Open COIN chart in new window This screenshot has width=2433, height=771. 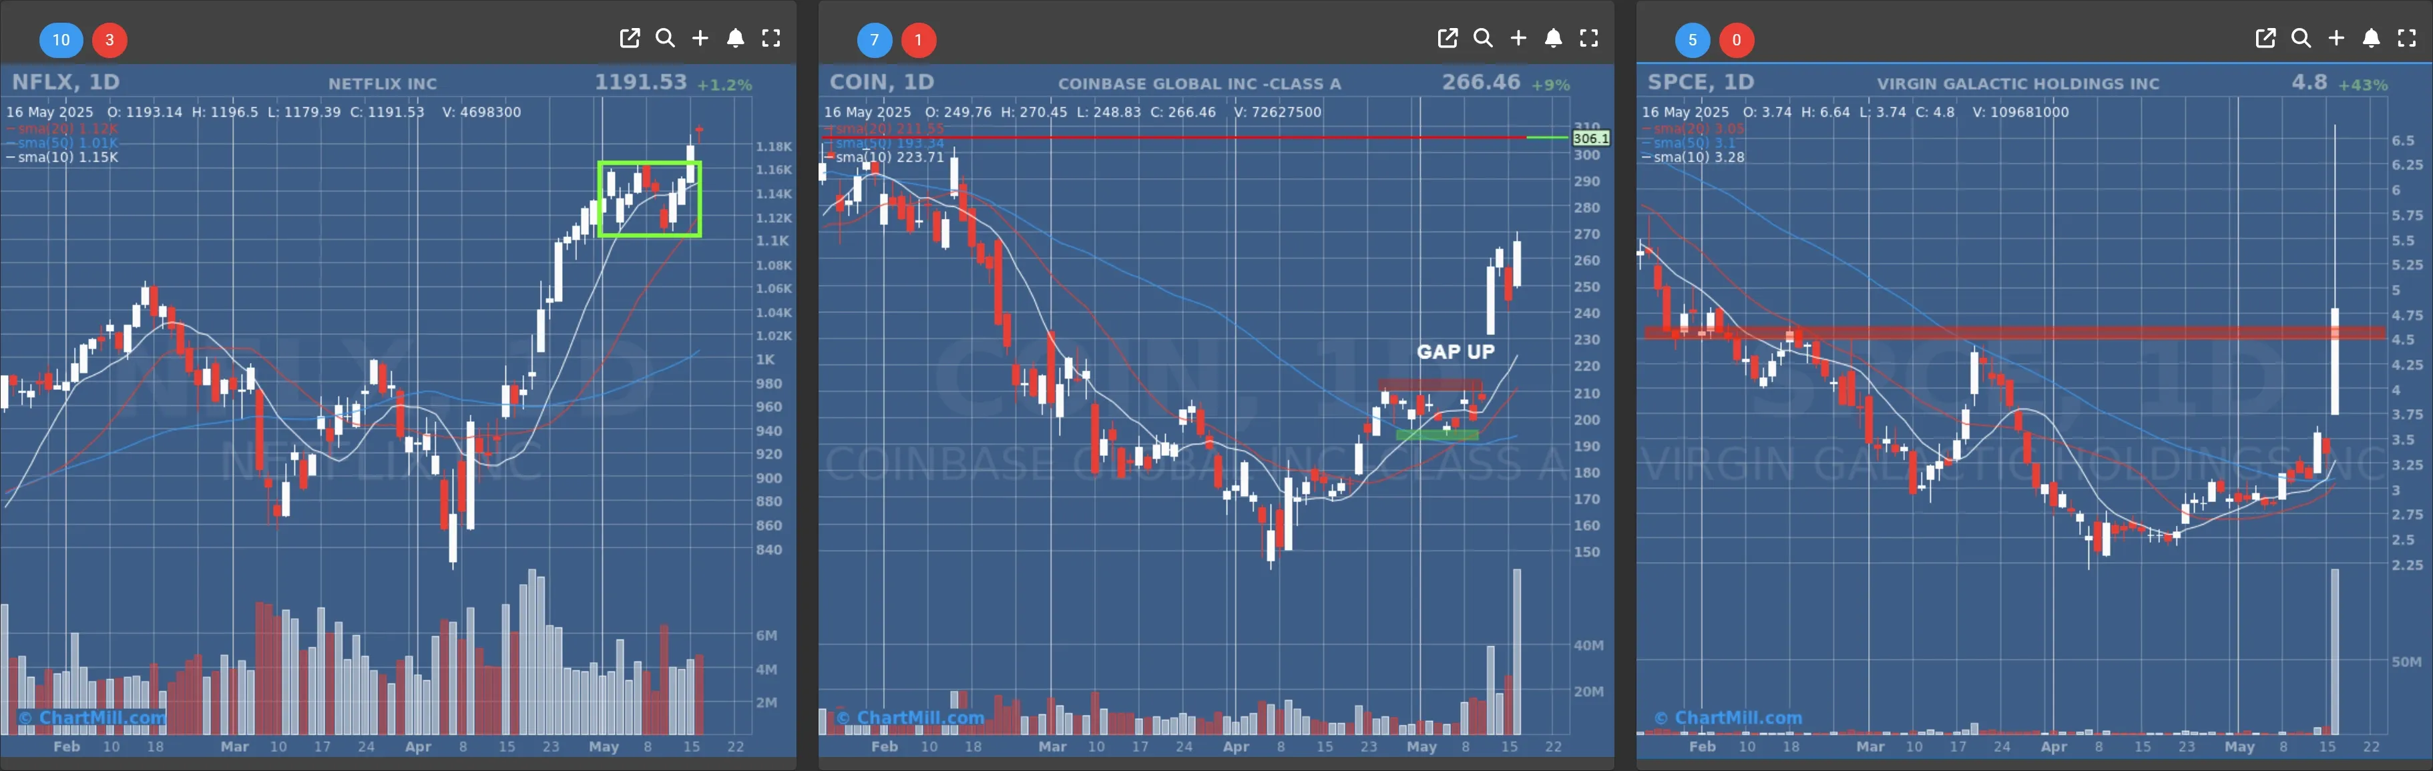pos(1448,38)
